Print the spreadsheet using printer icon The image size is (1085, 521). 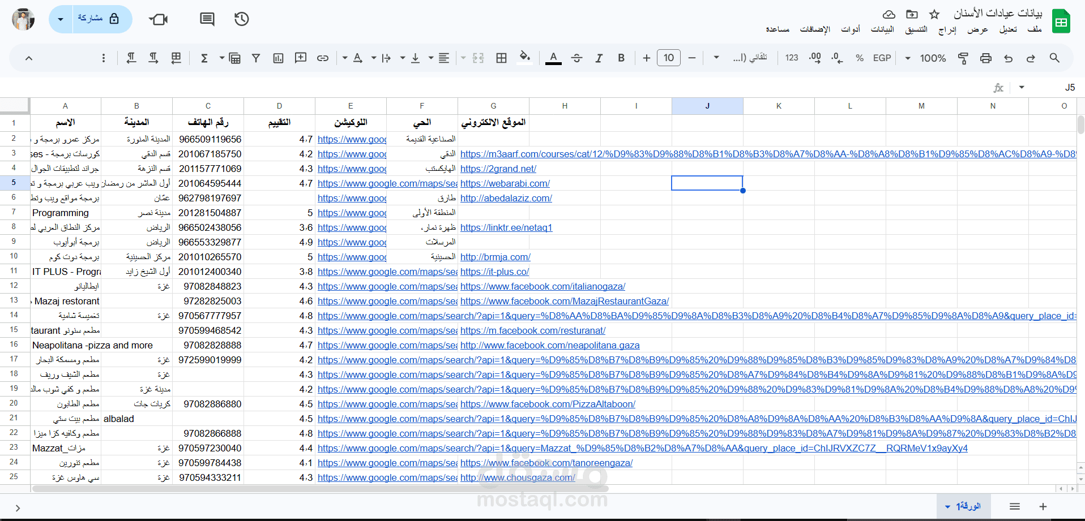(x=985, y=58)
